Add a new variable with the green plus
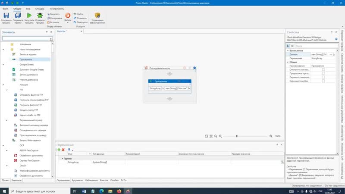The height and width of the screenshot is (194, 345). coord(59,150)
